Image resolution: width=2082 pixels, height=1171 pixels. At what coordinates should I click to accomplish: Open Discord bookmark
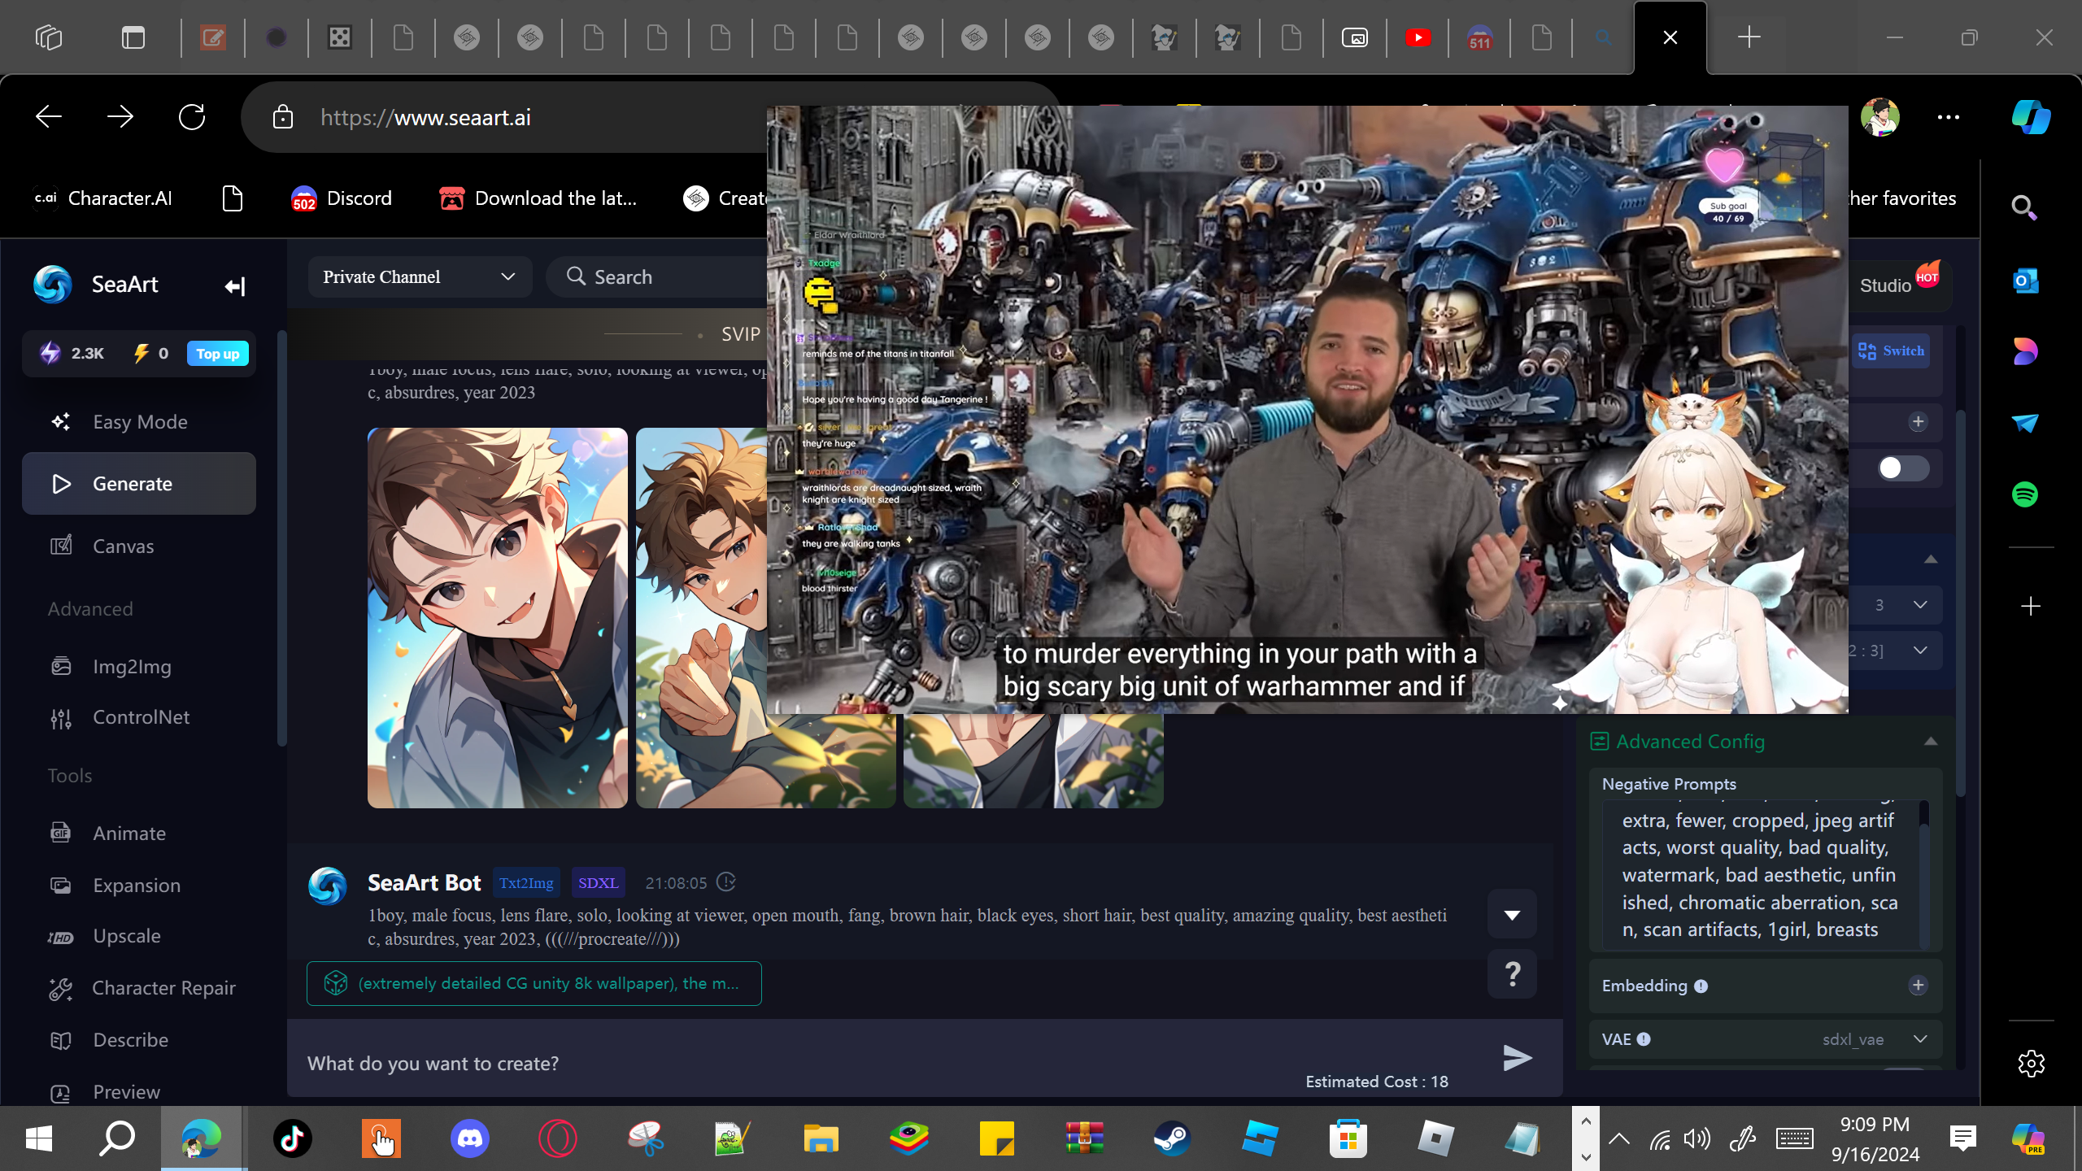342,198
